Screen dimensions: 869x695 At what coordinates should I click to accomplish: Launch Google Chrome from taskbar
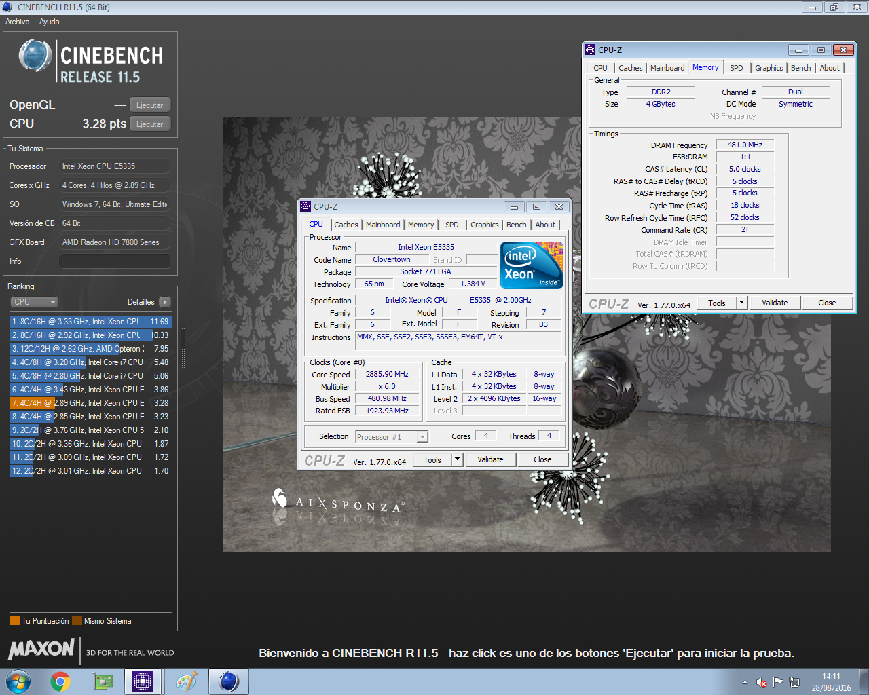tap(60, 681)
